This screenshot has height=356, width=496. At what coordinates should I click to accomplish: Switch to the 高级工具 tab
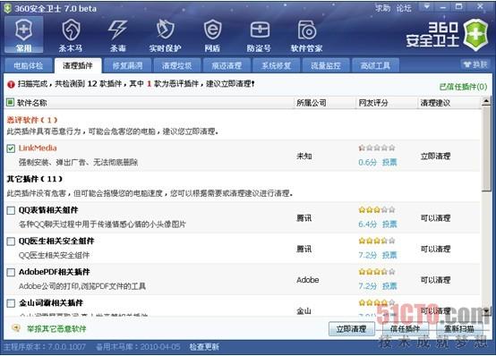click(375, 65)
